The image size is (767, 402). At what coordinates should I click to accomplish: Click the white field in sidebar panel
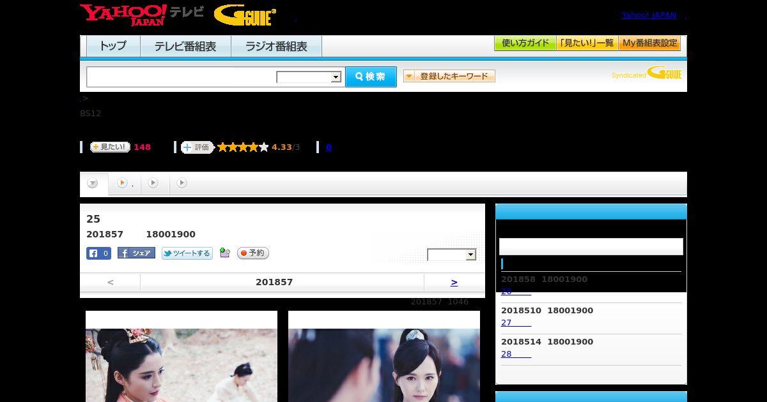click(x=591, y=247)
